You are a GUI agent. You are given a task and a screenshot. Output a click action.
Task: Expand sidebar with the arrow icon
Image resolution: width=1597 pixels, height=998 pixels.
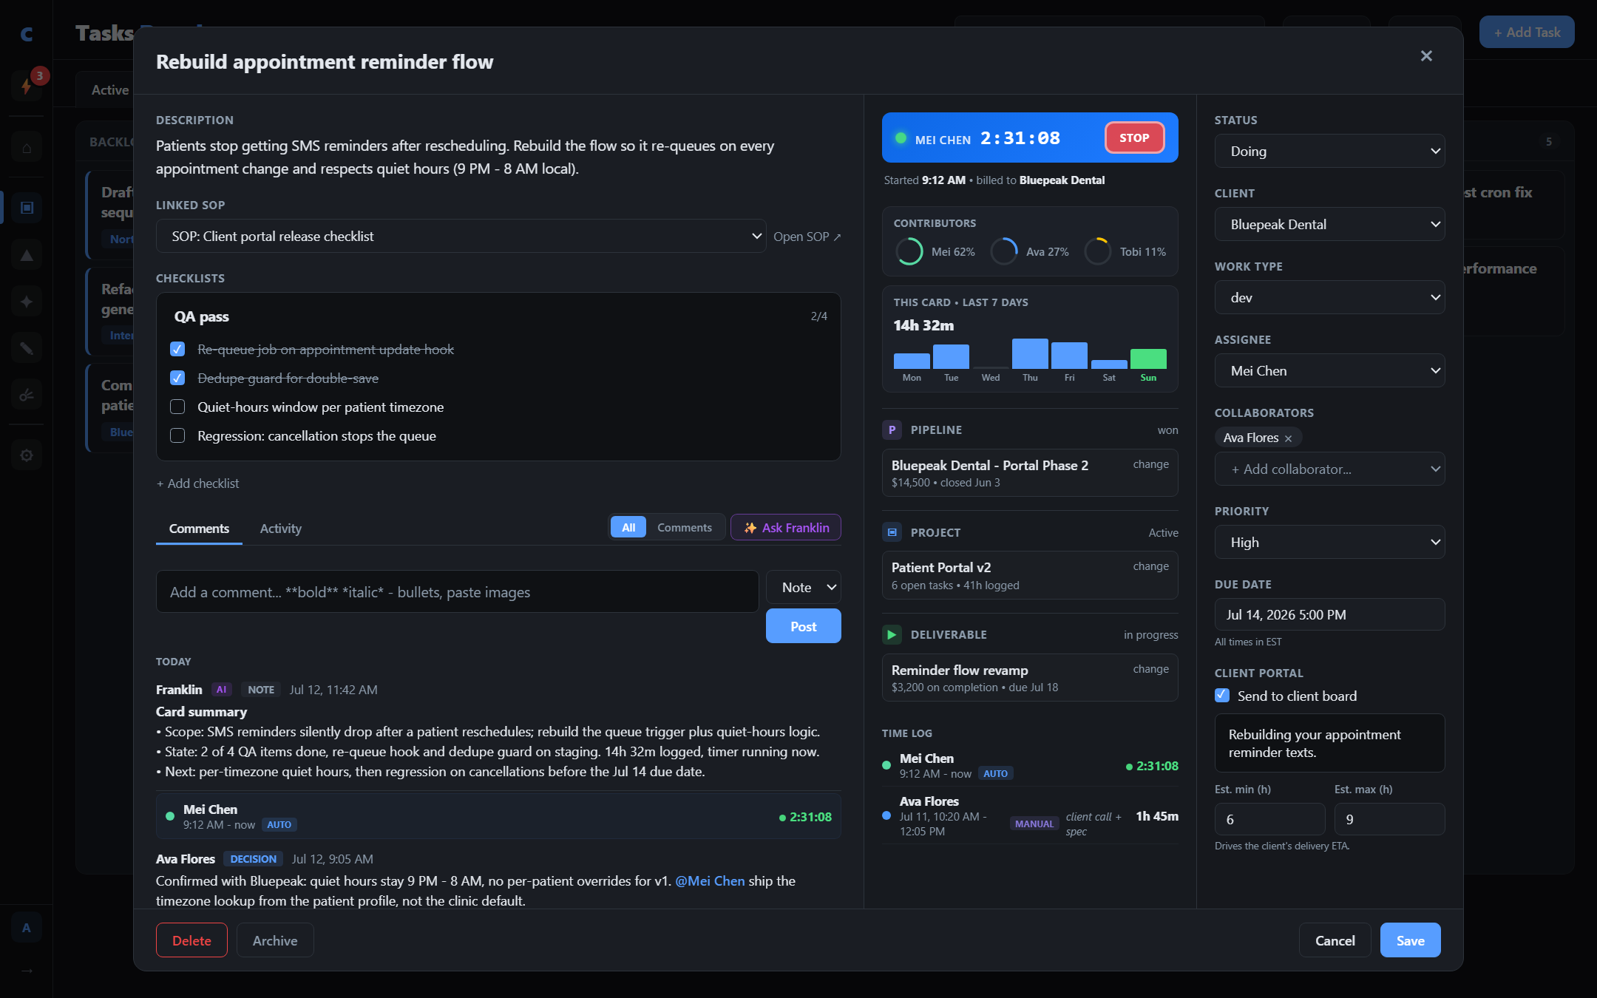tap(27, 971)
